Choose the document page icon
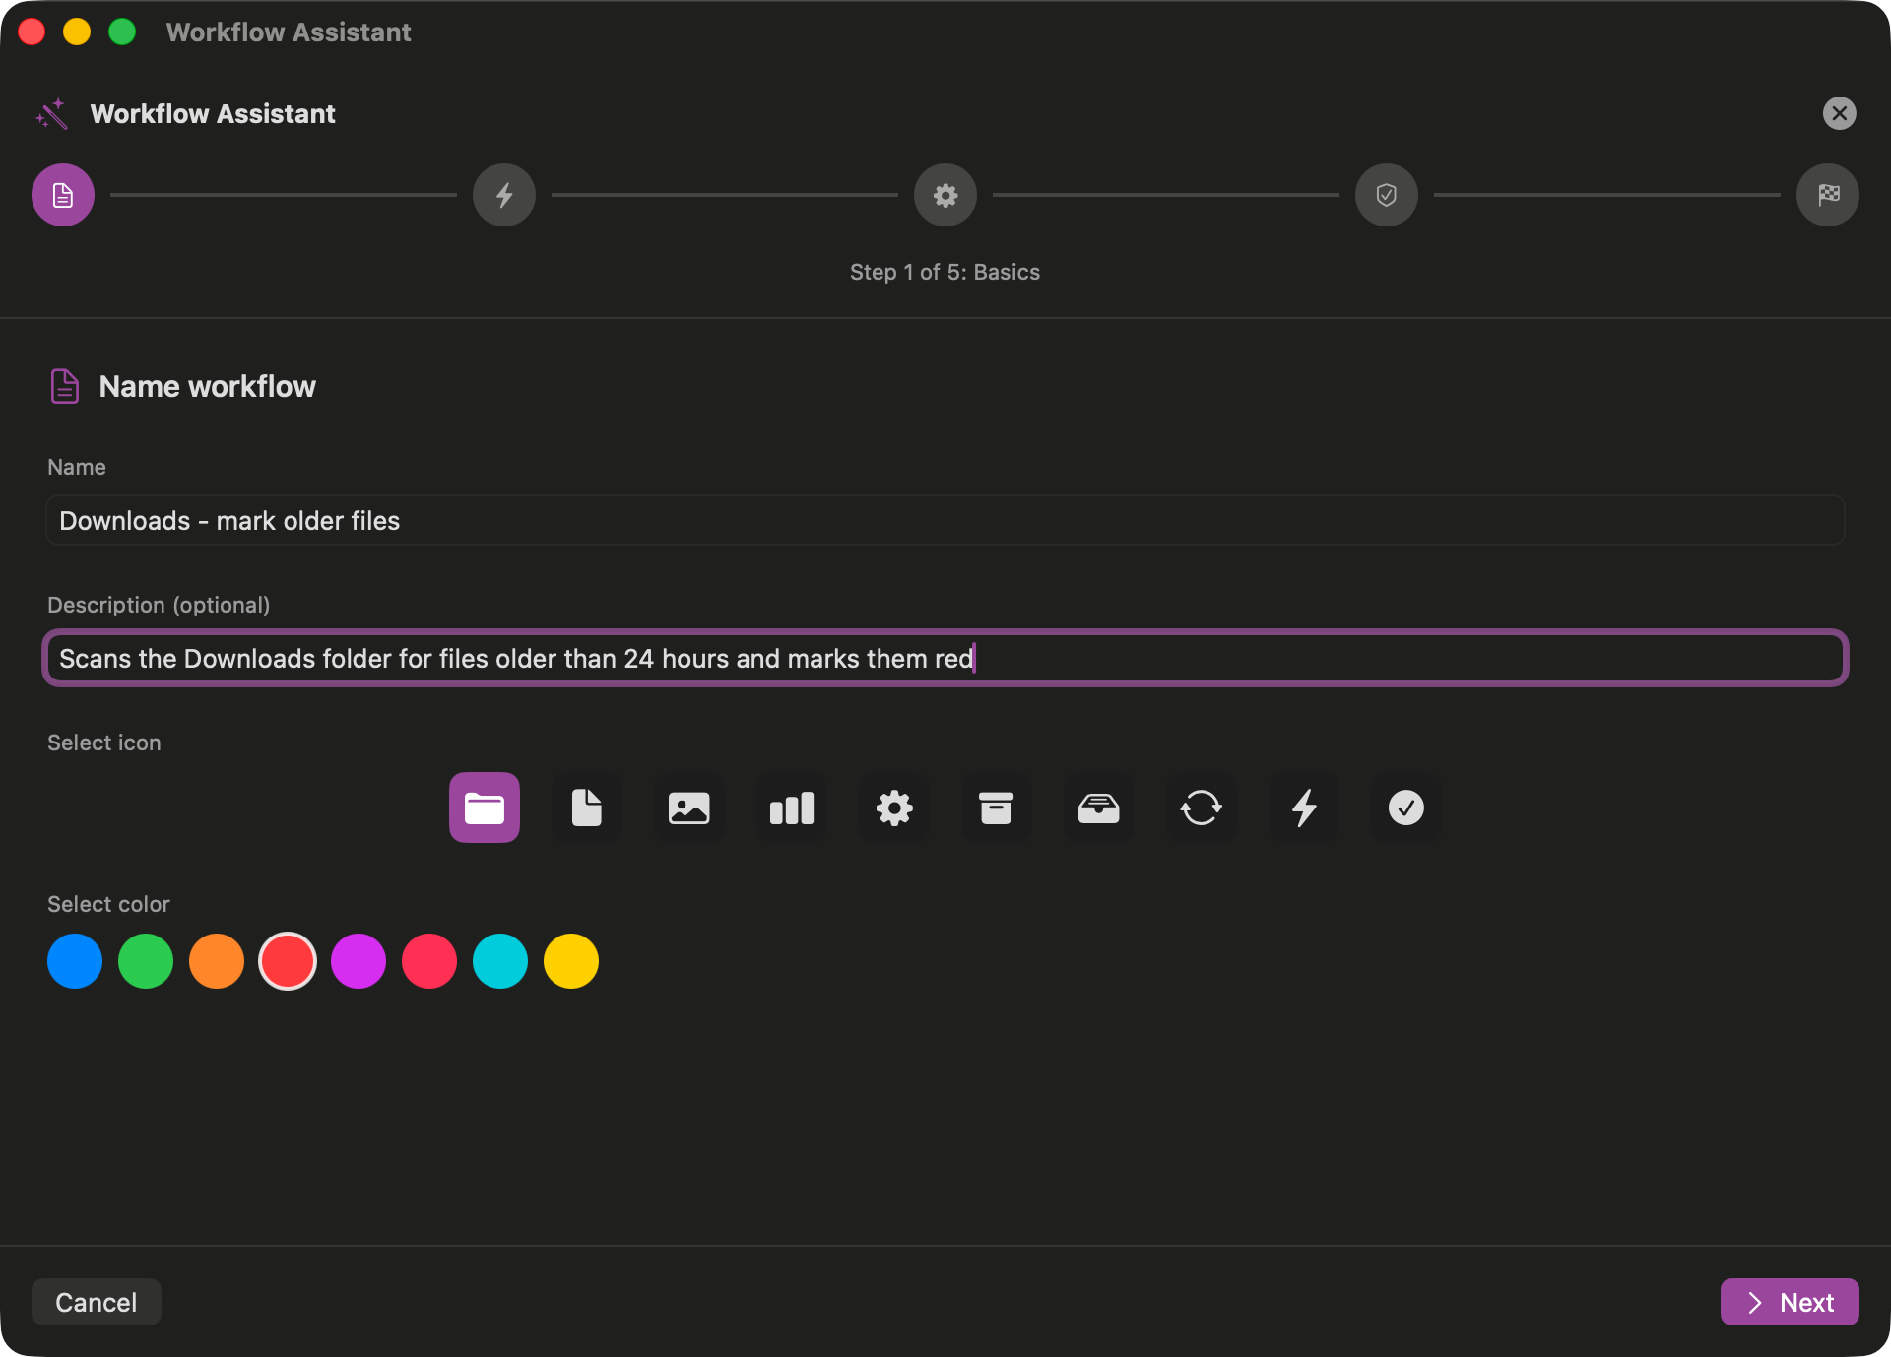The image size is (1891, 1357). click(x=587, y=808)
